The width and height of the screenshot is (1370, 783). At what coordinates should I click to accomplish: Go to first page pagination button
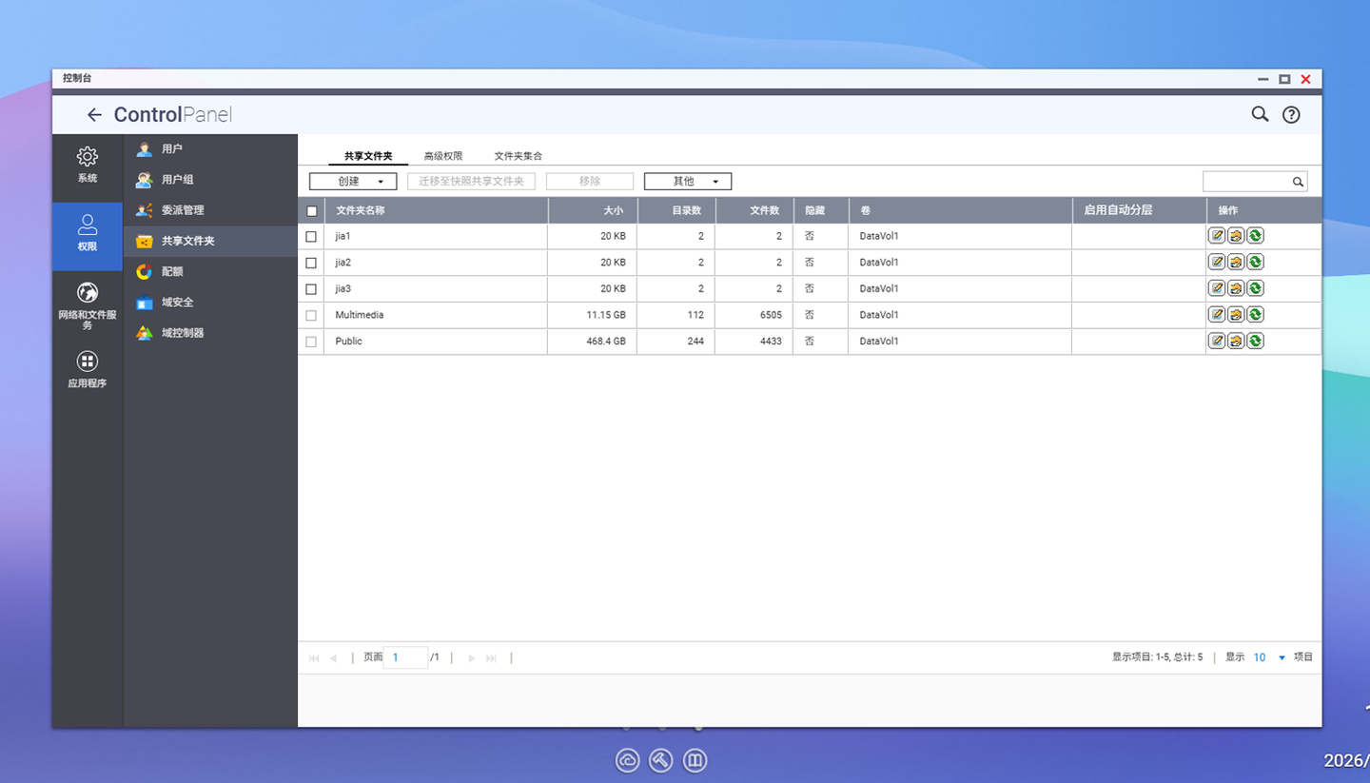pyautogui.click(x=314, y=658)
